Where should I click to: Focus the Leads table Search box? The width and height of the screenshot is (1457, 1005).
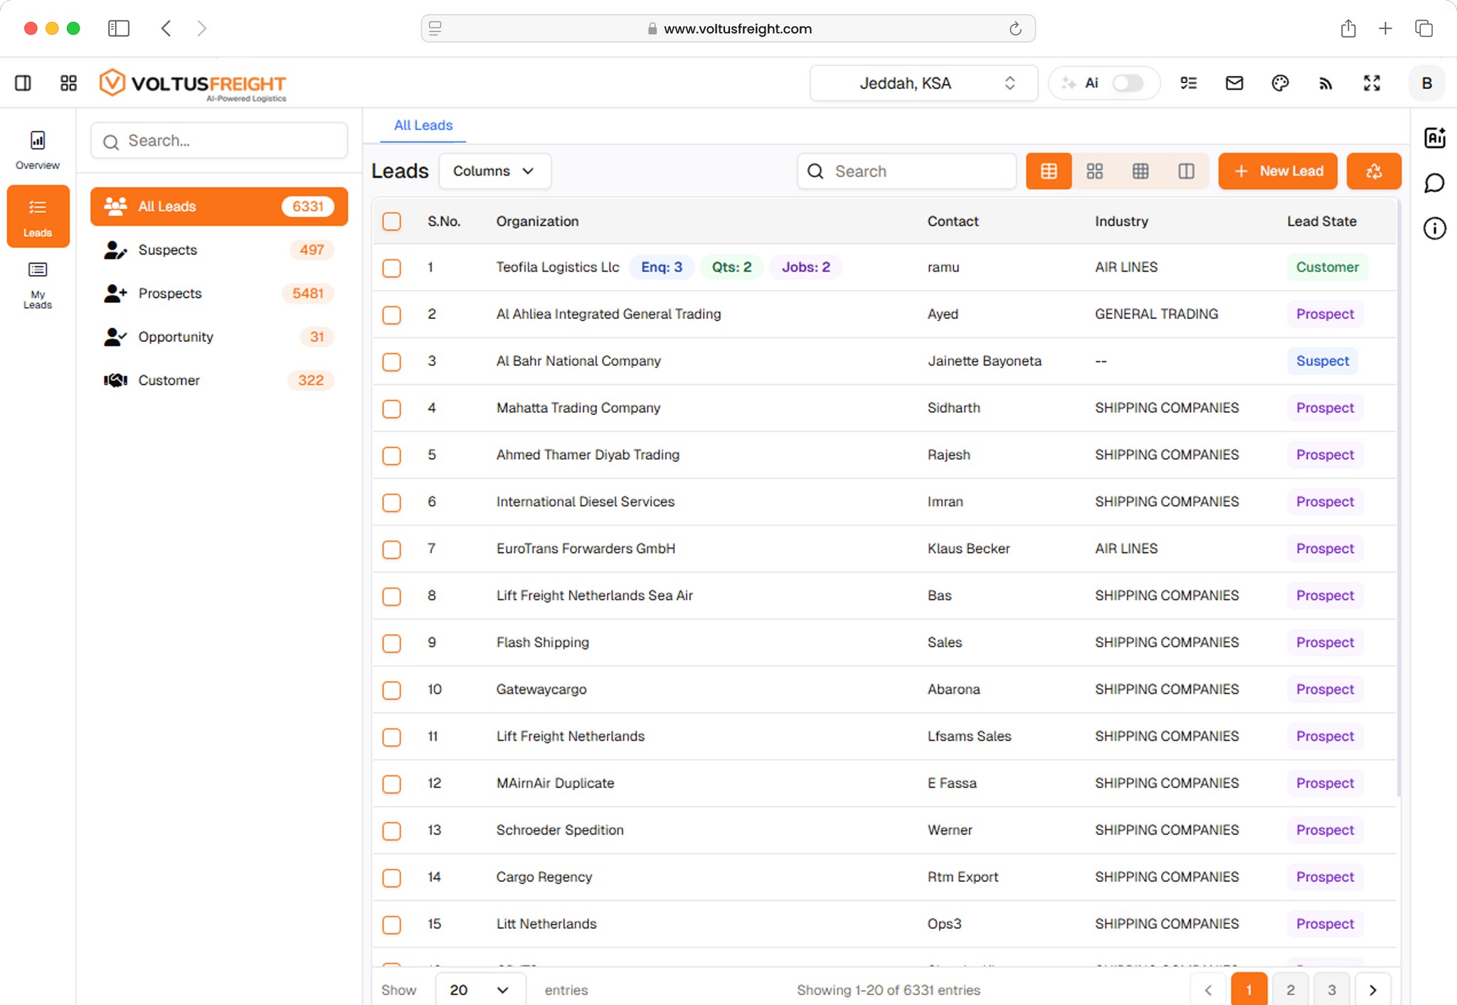coord(907,171)
